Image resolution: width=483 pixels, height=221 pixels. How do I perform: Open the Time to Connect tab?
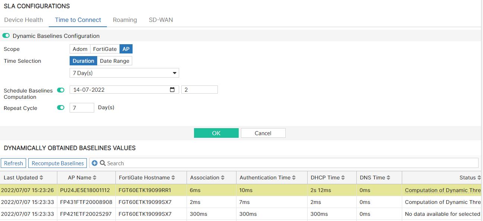click(78, 20)
